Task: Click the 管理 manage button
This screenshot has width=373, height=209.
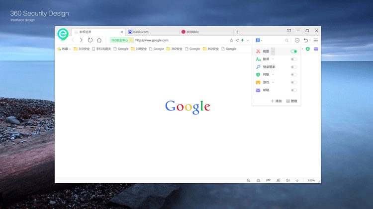Action: 291,101
